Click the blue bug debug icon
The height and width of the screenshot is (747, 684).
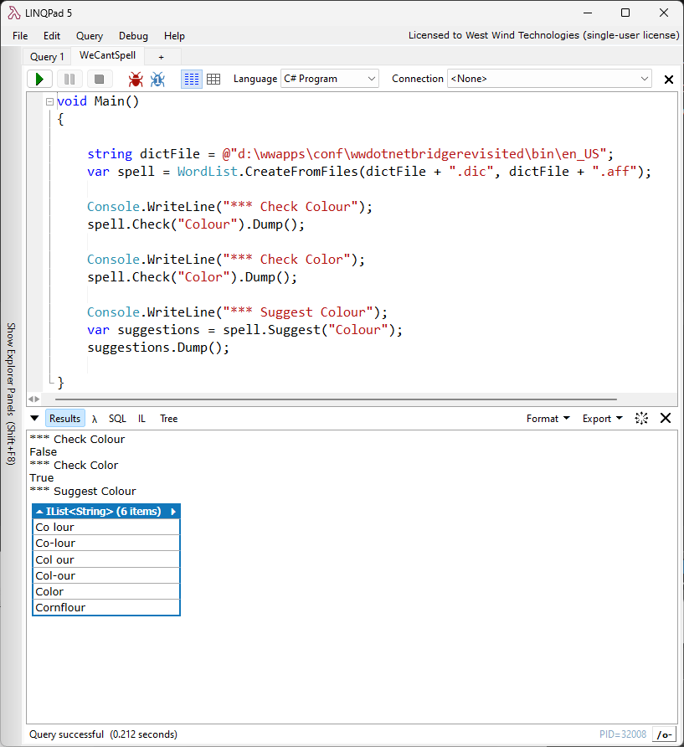point(157,79)
